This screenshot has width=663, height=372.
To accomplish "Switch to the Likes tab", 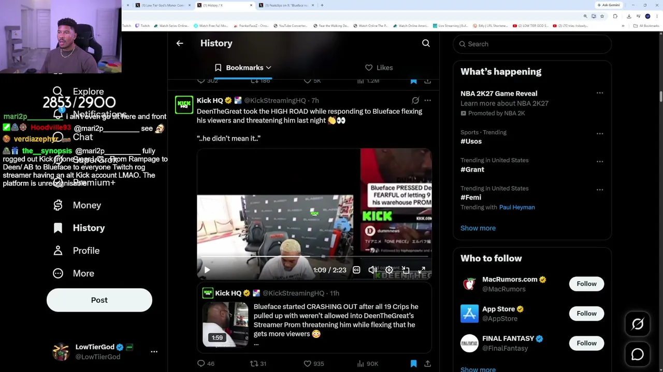I will pyautogui.click(x=379, y=68).
